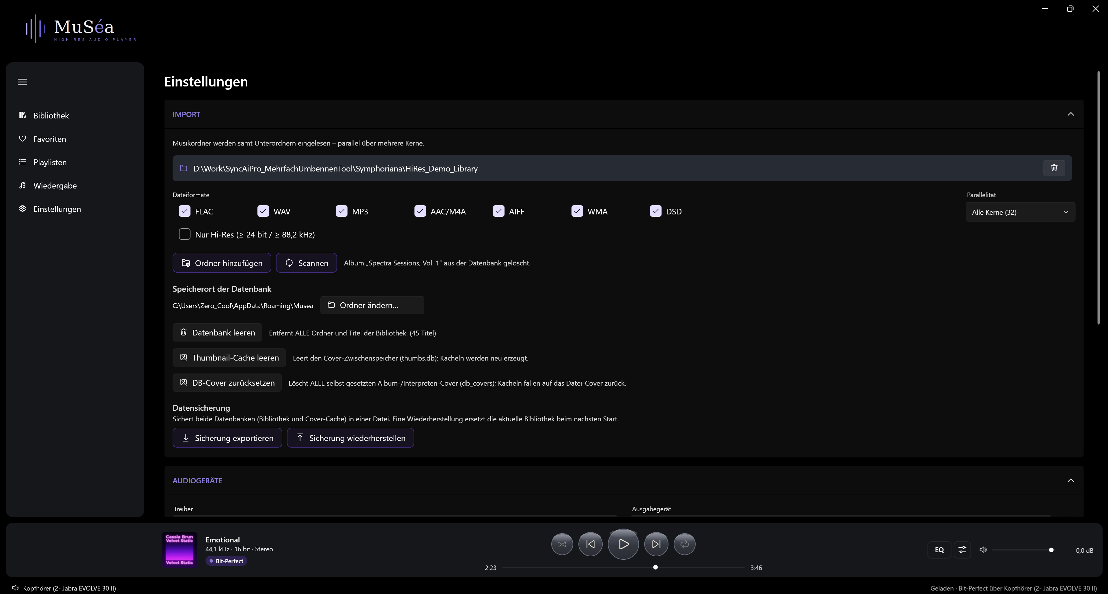Enable Nur Hi-Res filter checkbox

tap(184, 234)
